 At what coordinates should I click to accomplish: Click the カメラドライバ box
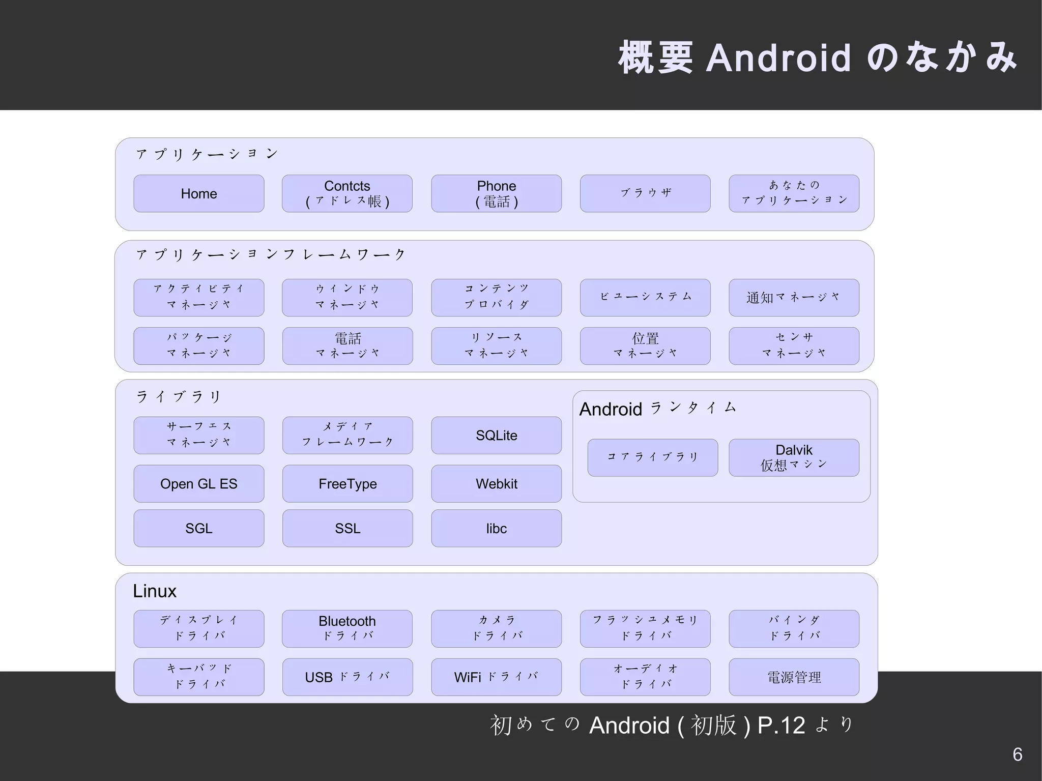coord(497,628)
